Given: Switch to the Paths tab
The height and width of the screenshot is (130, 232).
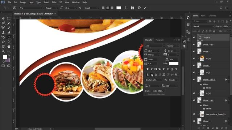Looking at the screenshot, I should click(x=203, y=16).
